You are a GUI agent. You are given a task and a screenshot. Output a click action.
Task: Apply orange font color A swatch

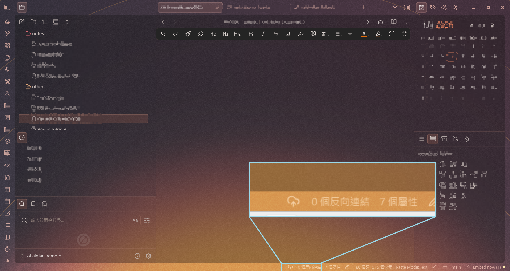pyautogui.click(x=364, y=34)
